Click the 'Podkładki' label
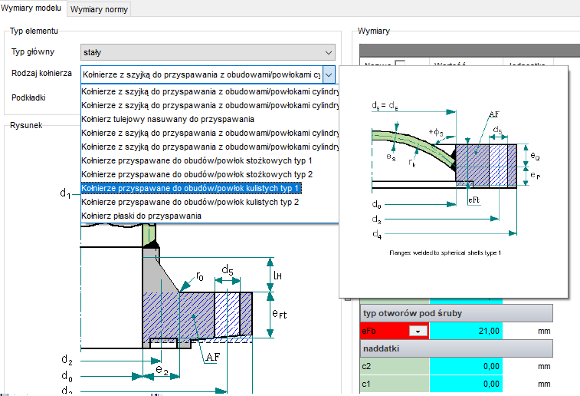 pos(28,97)
